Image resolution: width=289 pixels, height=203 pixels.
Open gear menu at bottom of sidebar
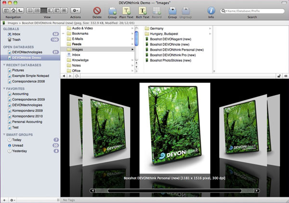point(13,199)
